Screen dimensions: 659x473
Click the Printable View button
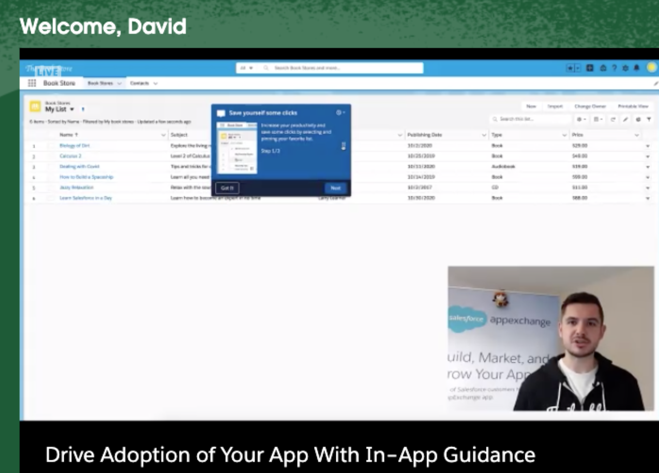(x=633, y=107)
